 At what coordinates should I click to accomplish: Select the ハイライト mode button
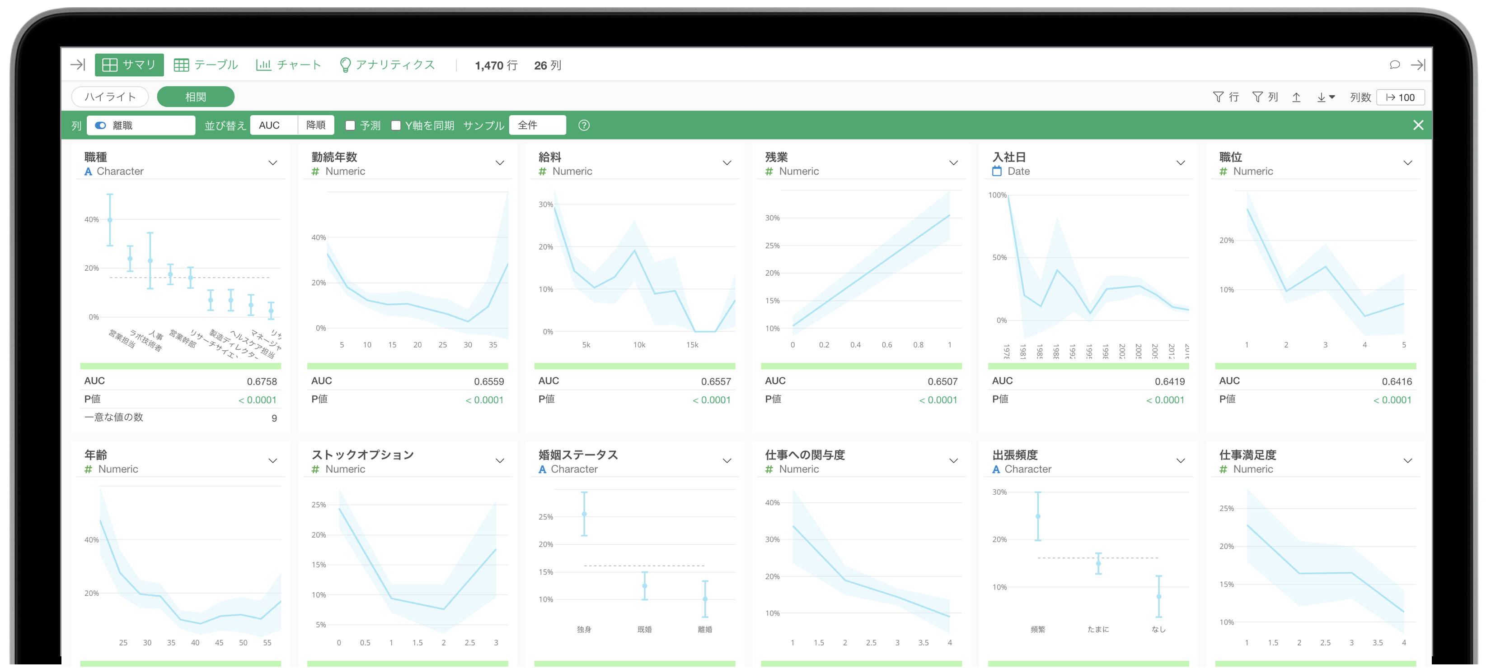pos(110,97)
